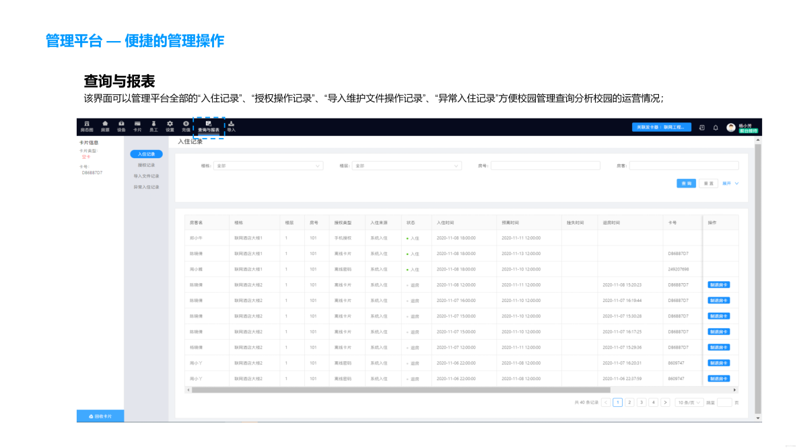The width and height of the screenshot is (797, 448).
Task: Open the 异常入住记录 sidebar tab
Action: coord(146,186)
